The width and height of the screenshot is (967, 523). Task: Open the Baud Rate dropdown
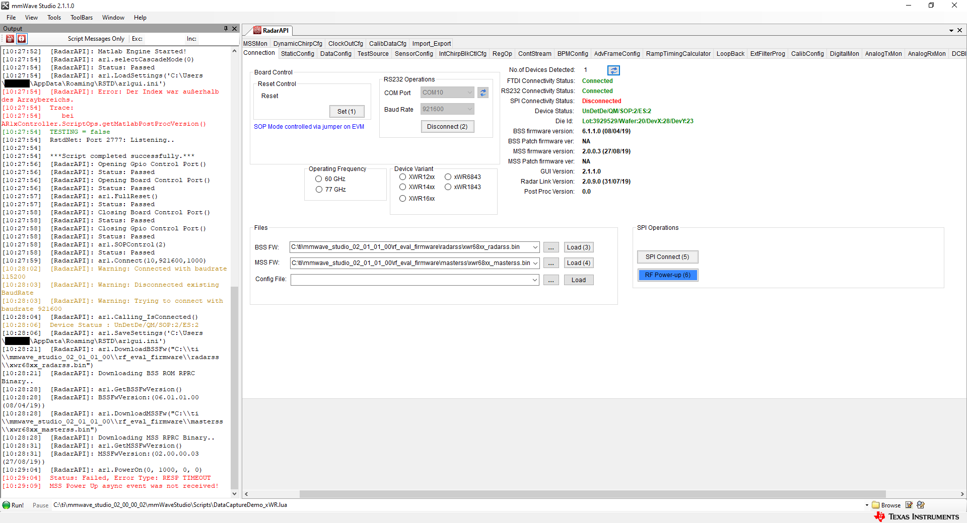469,109
